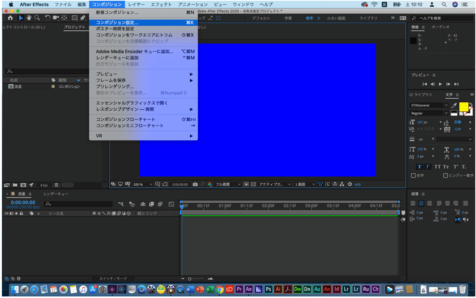Open Premiere Pro from the Dock
The width and height of the screenshot is (476, 298).
click(239, 289)
